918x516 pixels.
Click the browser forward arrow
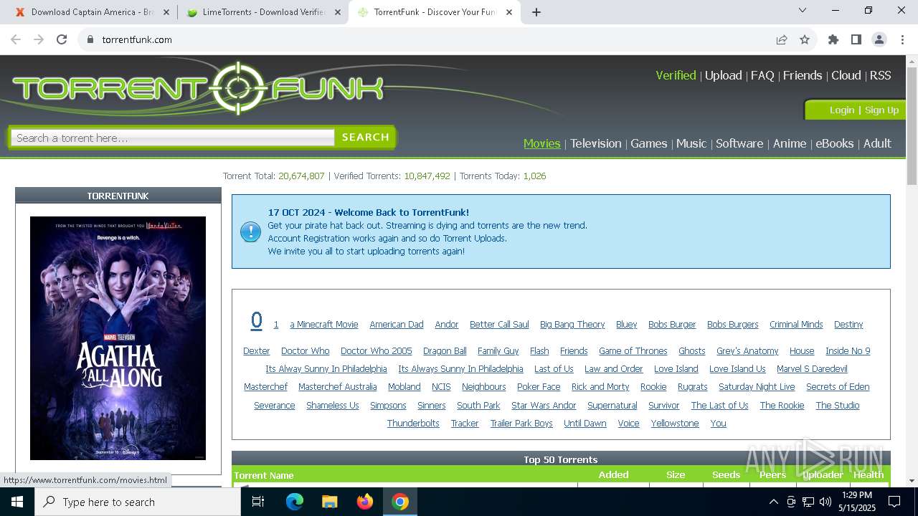pos(39,39)
